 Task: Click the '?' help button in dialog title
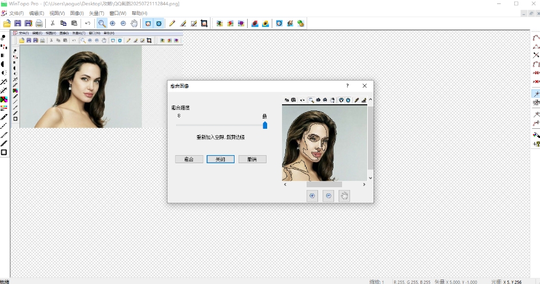pyautogui.click(x=347, y=85)
